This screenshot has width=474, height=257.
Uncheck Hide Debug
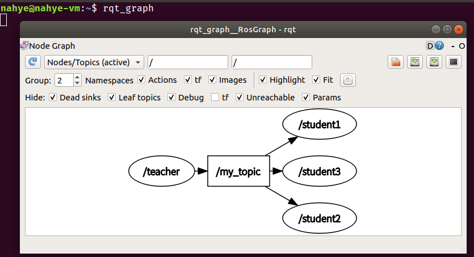pos(171,97)
